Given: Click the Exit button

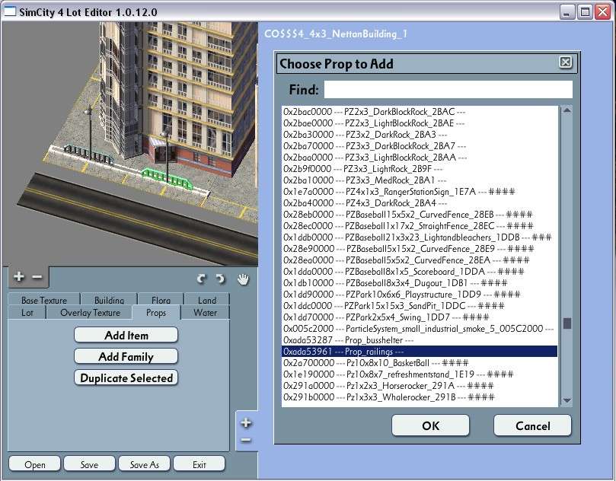Looking at the screenshot, I should point(199,464).
